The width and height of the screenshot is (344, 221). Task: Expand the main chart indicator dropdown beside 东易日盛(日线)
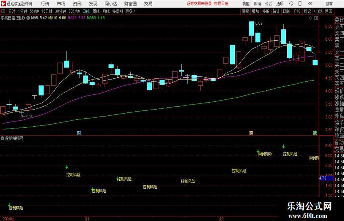28,18
